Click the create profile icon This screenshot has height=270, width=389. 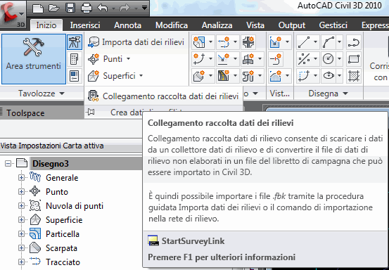click(224, 59)
